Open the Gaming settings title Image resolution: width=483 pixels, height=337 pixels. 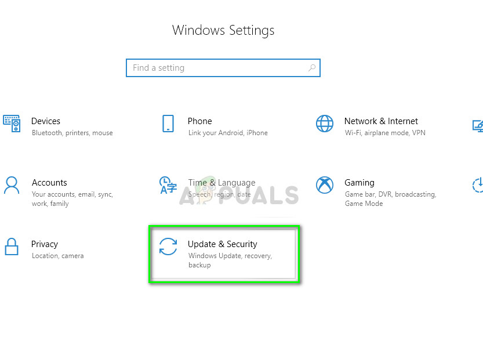click(359, 183)
